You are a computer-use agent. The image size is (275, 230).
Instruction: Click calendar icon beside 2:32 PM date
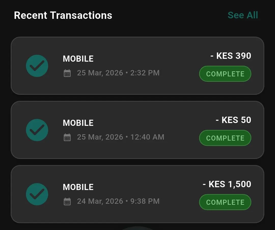pyautogui.click(x=67, y=73)
